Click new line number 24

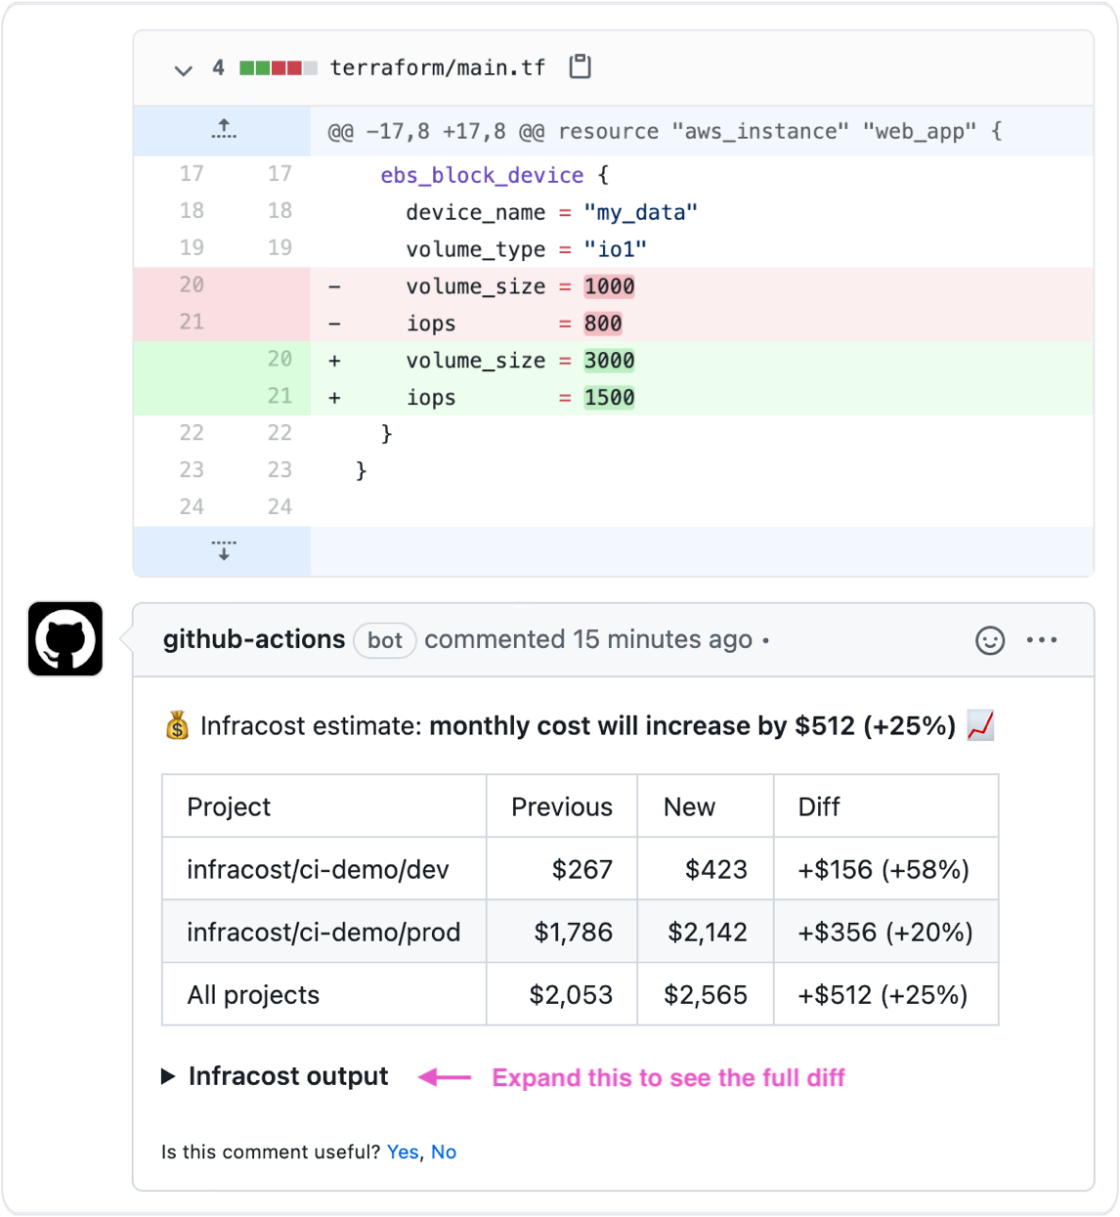(x=280, y=506)
